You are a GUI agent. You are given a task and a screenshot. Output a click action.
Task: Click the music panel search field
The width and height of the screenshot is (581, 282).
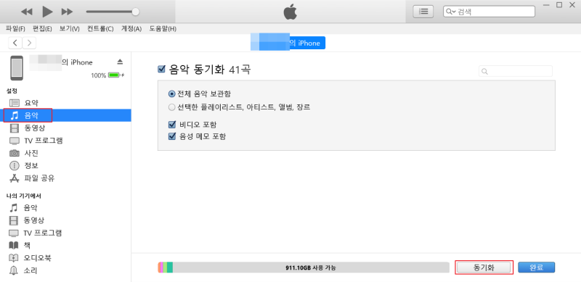coord(516,71)
